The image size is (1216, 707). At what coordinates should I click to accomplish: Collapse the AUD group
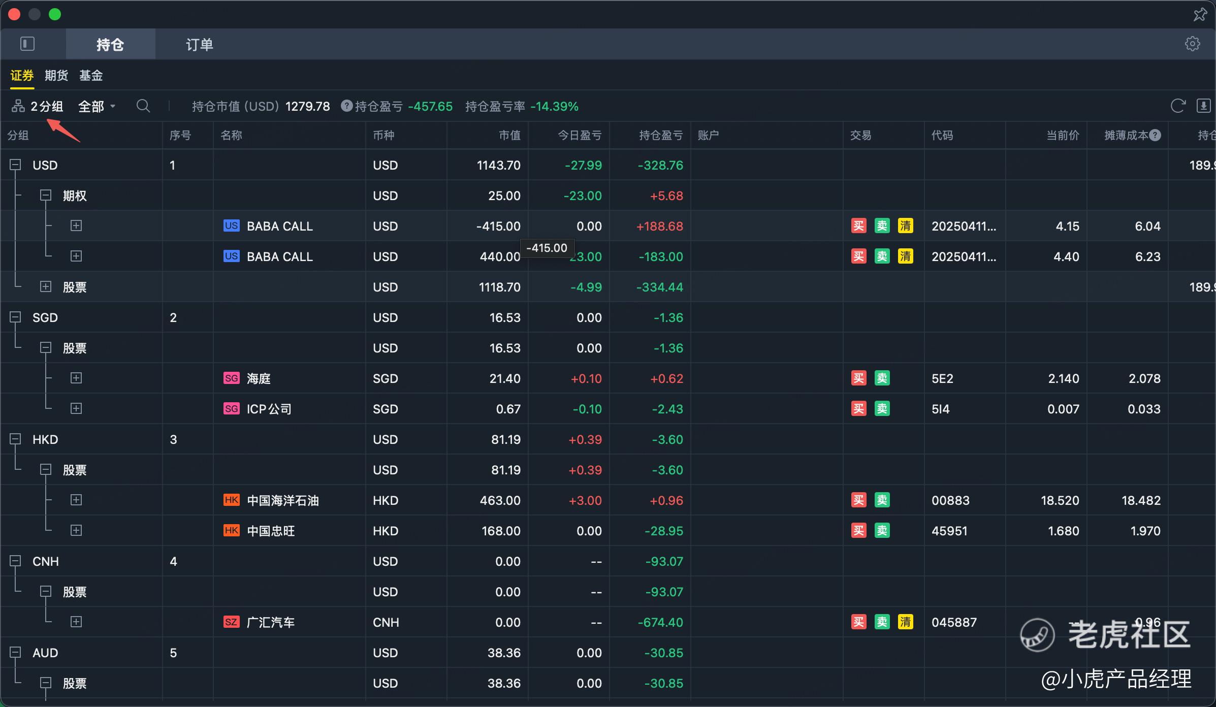[x=15, y=652]
